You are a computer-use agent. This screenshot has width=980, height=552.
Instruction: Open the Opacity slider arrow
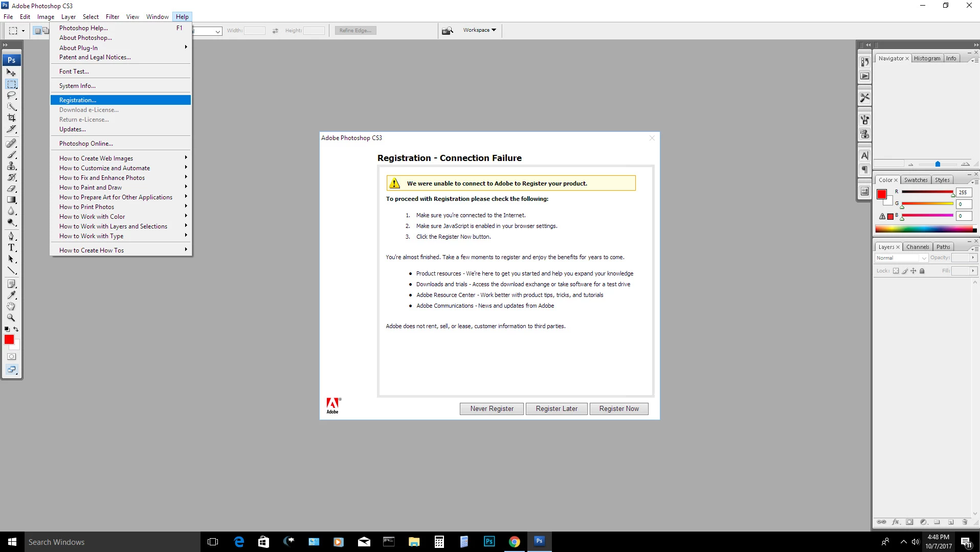coord(973,258)
